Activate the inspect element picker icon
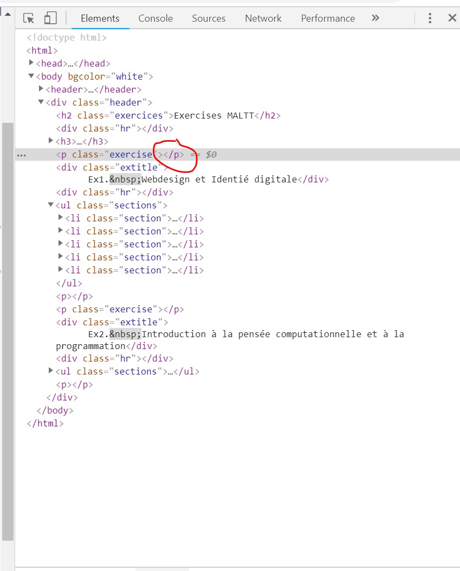460x571 pixels. (28, 18)
